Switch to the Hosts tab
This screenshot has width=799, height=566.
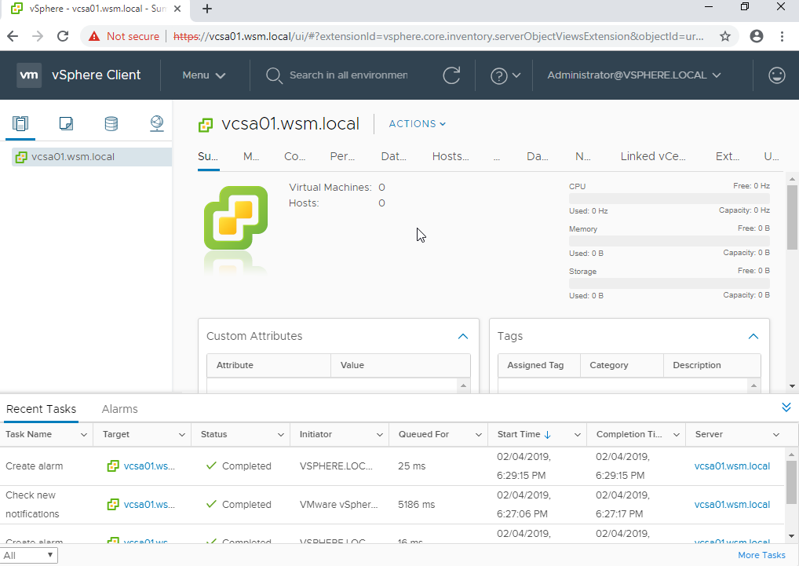click(x=451, y=156)
